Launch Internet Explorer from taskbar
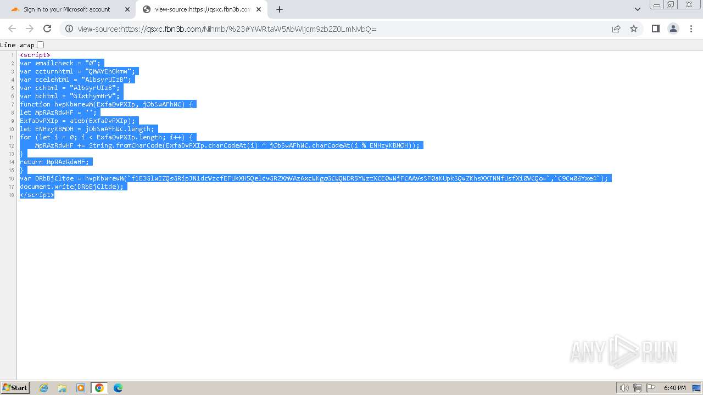 coord(44,388)
